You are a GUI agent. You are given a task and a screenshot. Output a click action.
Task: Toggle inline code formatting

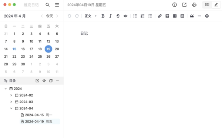[x=125, y=16]
